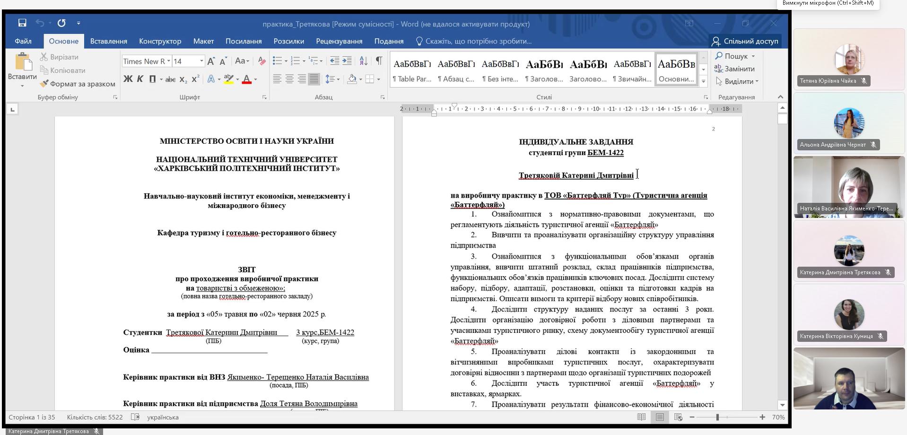Switch to the Конструктор tab
907x435 pixels.
(160, 41)
